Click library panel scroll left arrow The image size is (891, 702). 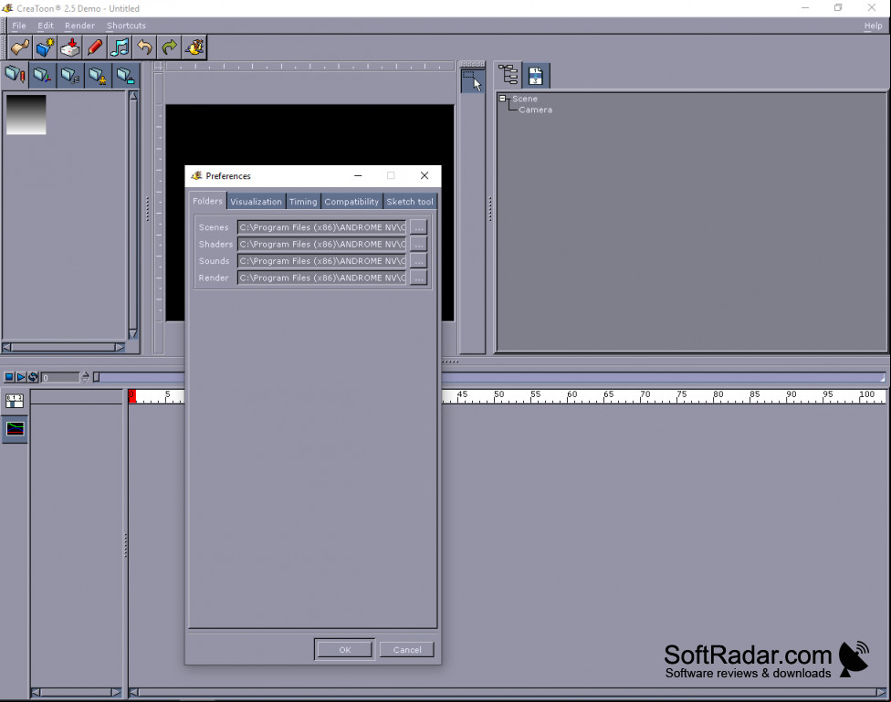[x=6, y=347]
